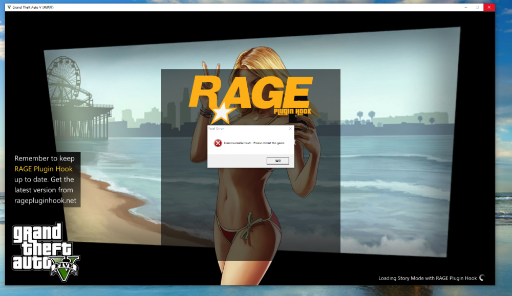Click the Grand Theft Auto Five logo
This screenshot has width=512, height=296.
[x=46, y=252]
